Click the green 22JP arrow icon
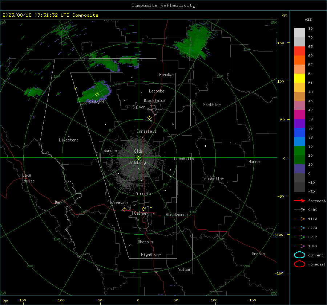 coord(299,237)
